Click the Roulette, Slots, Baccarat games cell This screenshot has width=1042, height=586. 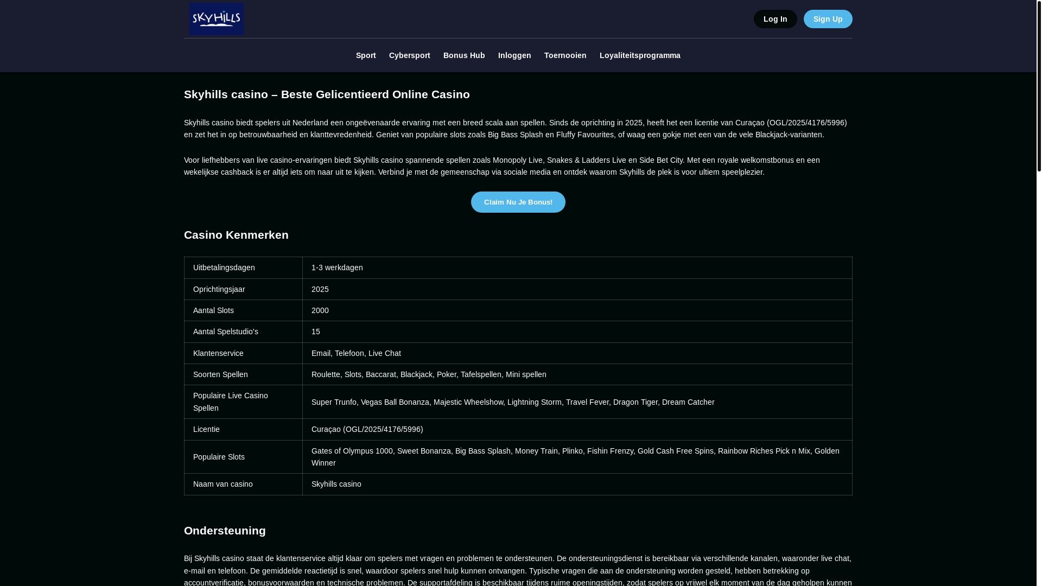point(577,374)
